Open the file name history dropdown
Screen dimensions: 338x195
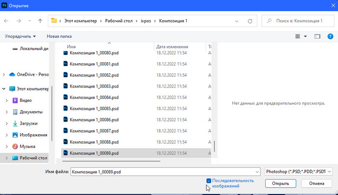tap(257, 172)
